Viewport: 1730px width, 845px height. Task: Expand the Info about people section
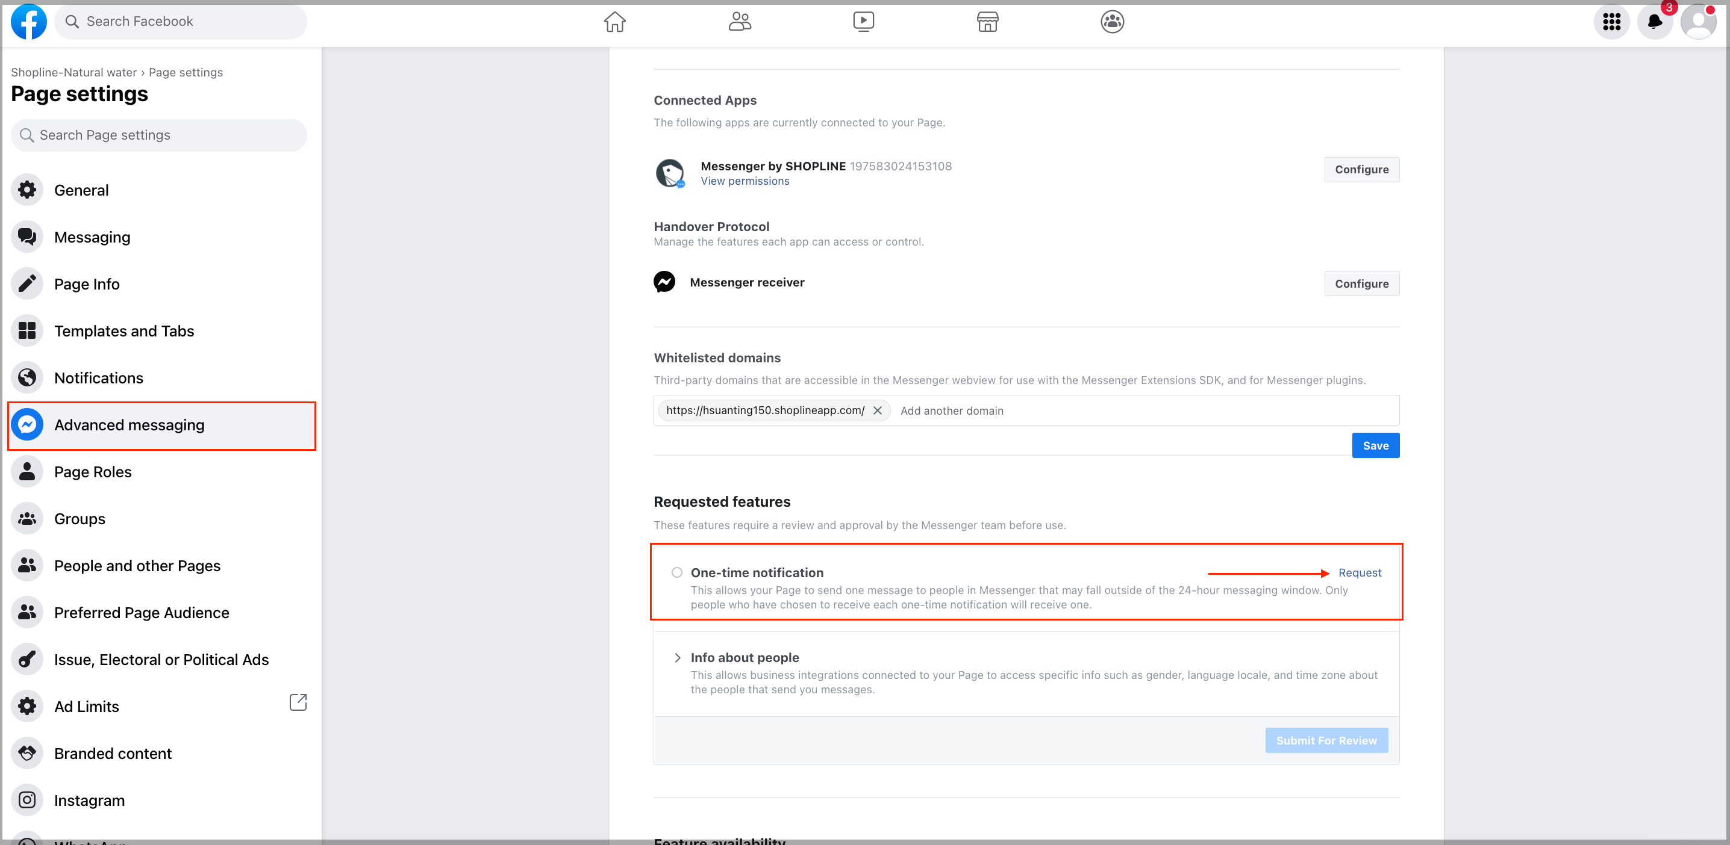click(677, 658)
